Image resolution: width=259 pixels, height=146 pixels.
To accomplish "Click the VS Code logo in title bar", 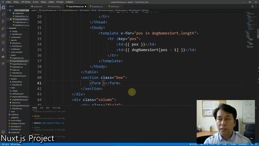I will pyautogui.click(x=2, y=2).
